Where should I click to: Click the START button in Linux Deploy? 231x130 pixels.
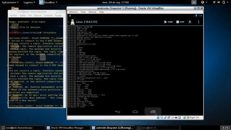(169, 22)
